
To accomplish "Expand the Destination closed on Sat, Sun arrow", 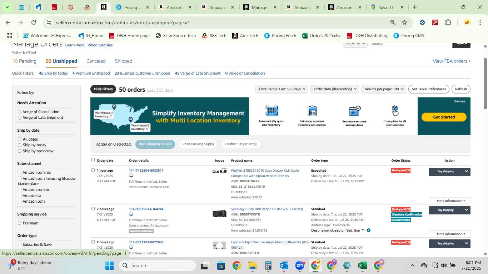I will (x=363, y=230).
